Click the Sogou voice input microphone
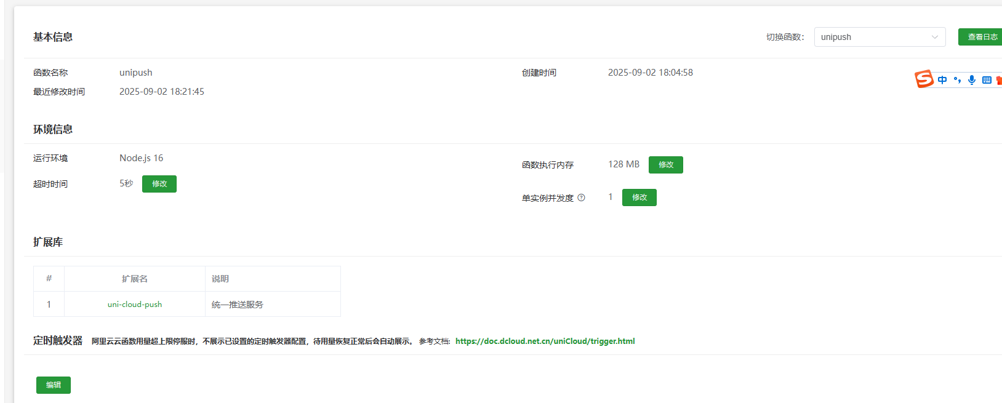Viewport: 1002px width, 403px height. pos(972,80)
